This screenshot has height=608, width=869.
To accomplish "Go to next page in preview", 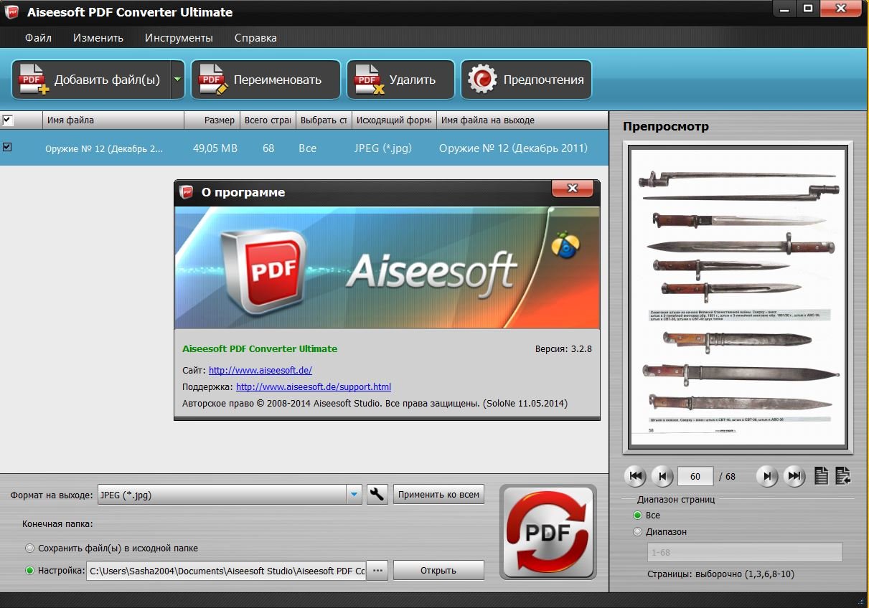I will pyautogui.click(x=767, y=476).
